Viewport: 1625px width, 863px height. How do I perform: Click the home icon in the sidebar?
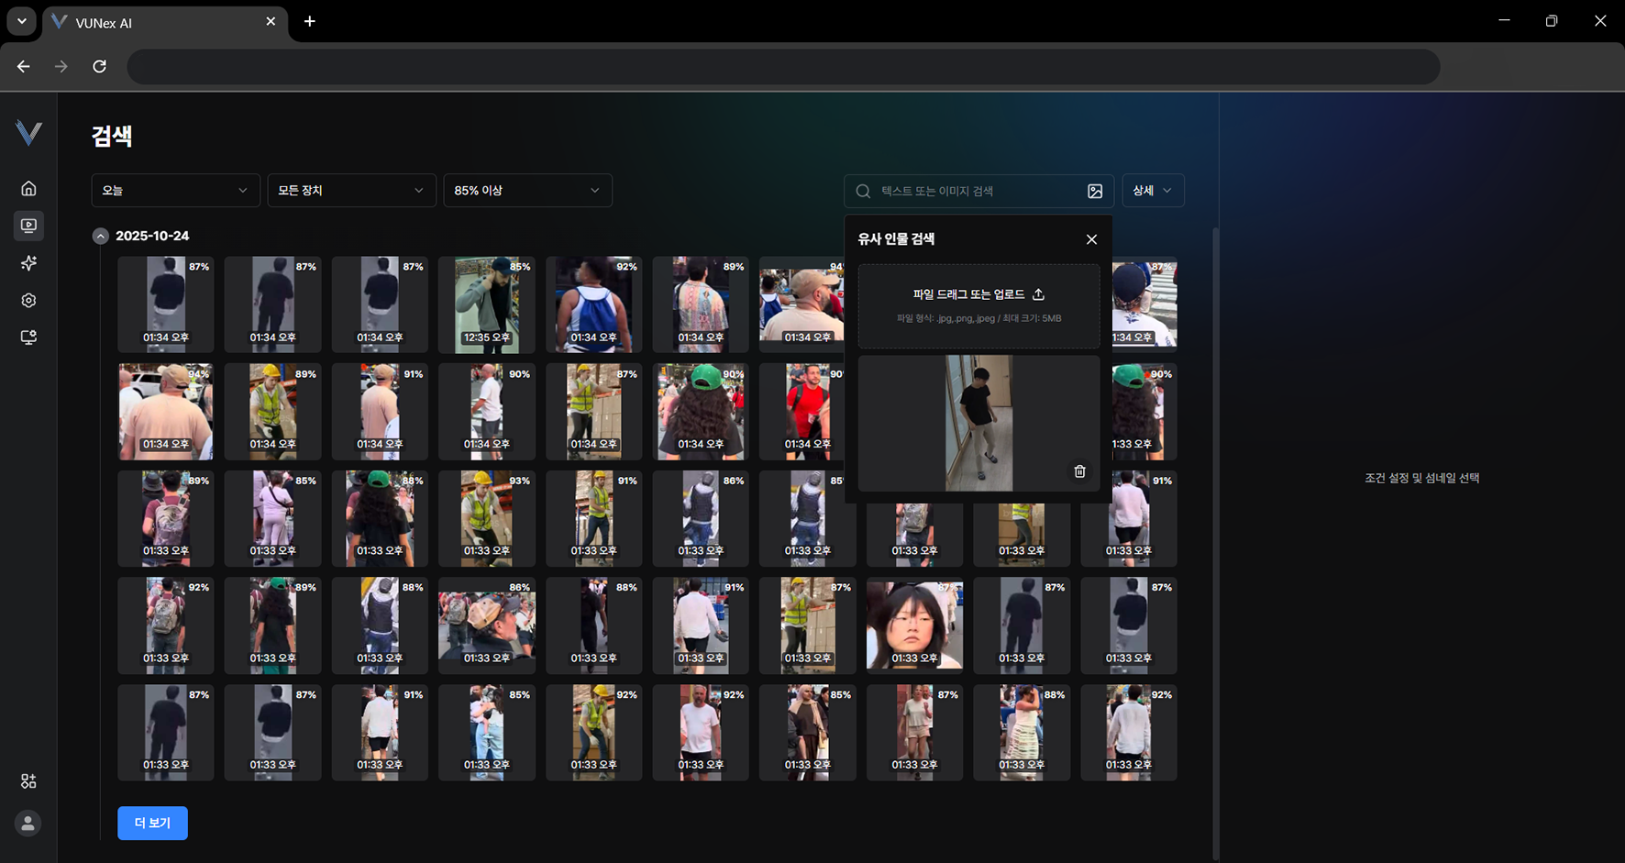[x=28, y=188]
